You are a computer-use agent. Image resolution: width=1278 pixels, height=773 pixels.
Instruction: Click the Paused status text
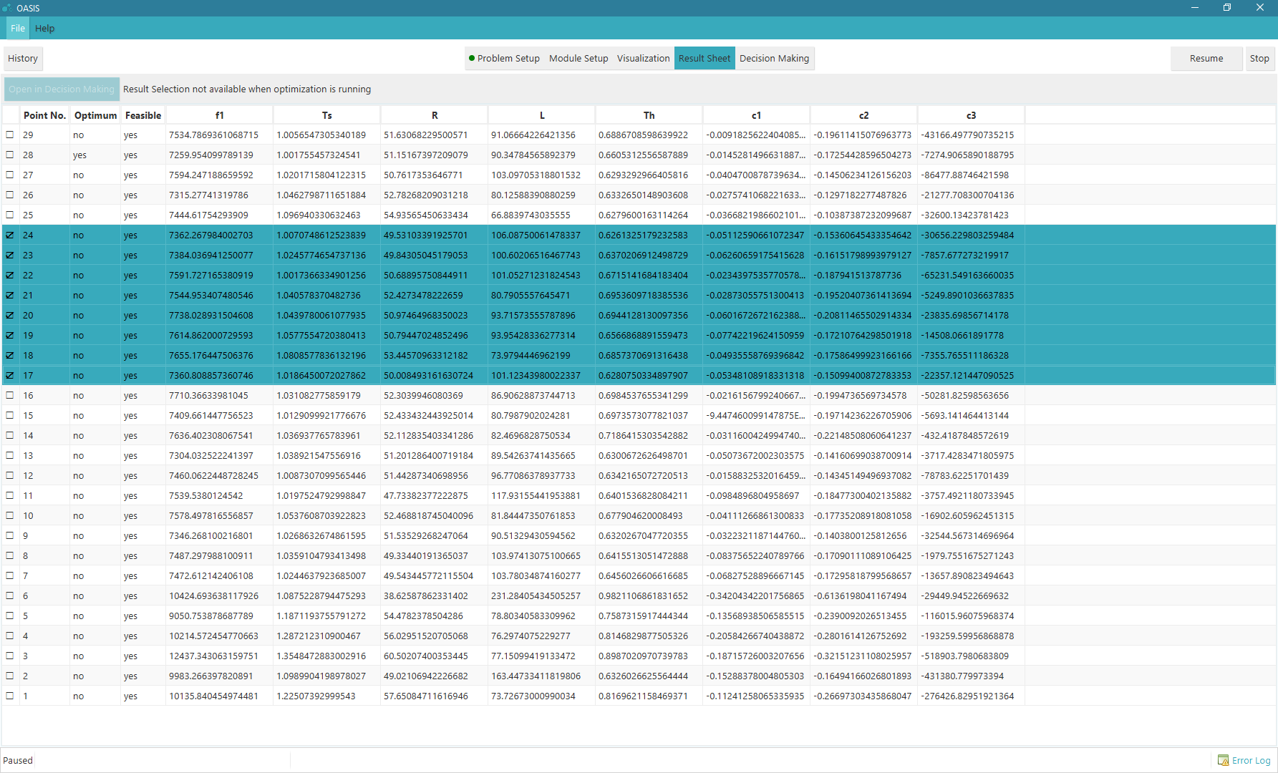coord(18,760)
